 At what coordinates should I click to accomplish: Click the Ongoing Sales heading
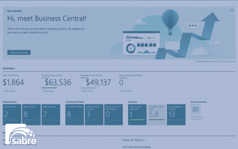[x=10, y=102]
